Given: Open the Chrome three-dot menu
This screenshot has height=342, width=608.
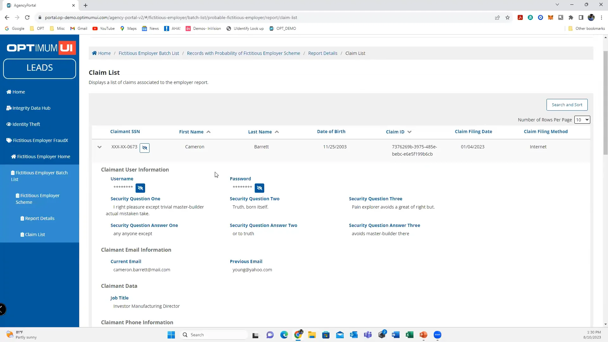Looking at the screenshot, I should coord(601,17).
